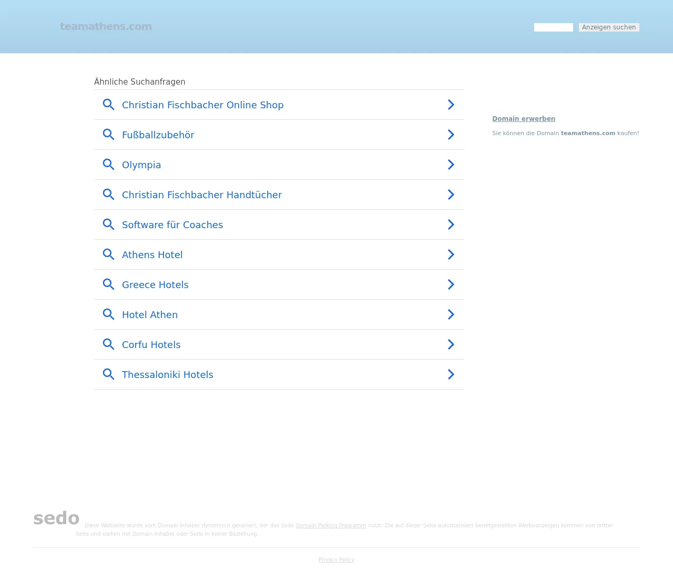Open the Corfu Hotels link
This screenshot has height=572, width=673.
151,345
